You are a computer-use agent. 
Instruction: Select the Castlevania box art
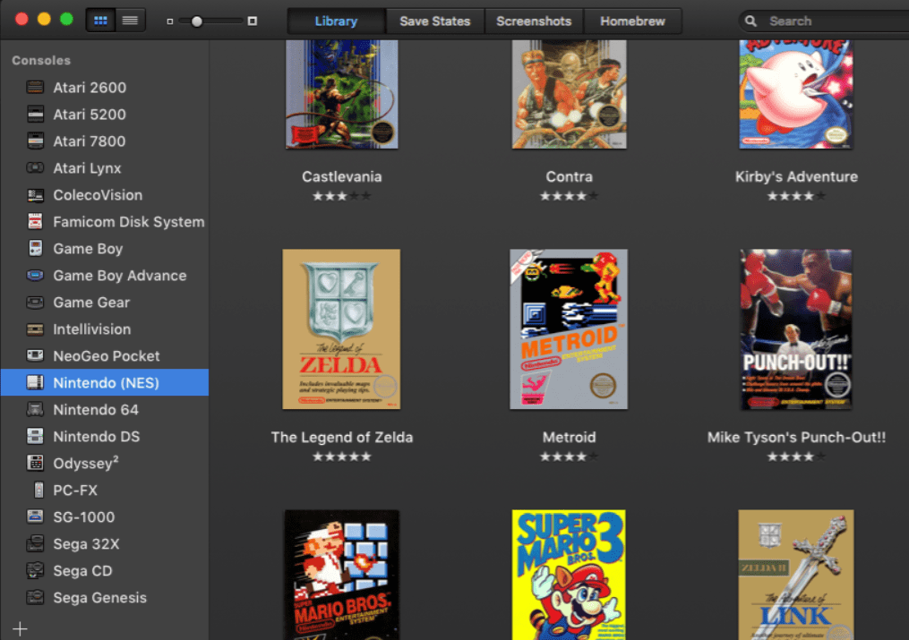pyautogui.click(x=342, y=94)
